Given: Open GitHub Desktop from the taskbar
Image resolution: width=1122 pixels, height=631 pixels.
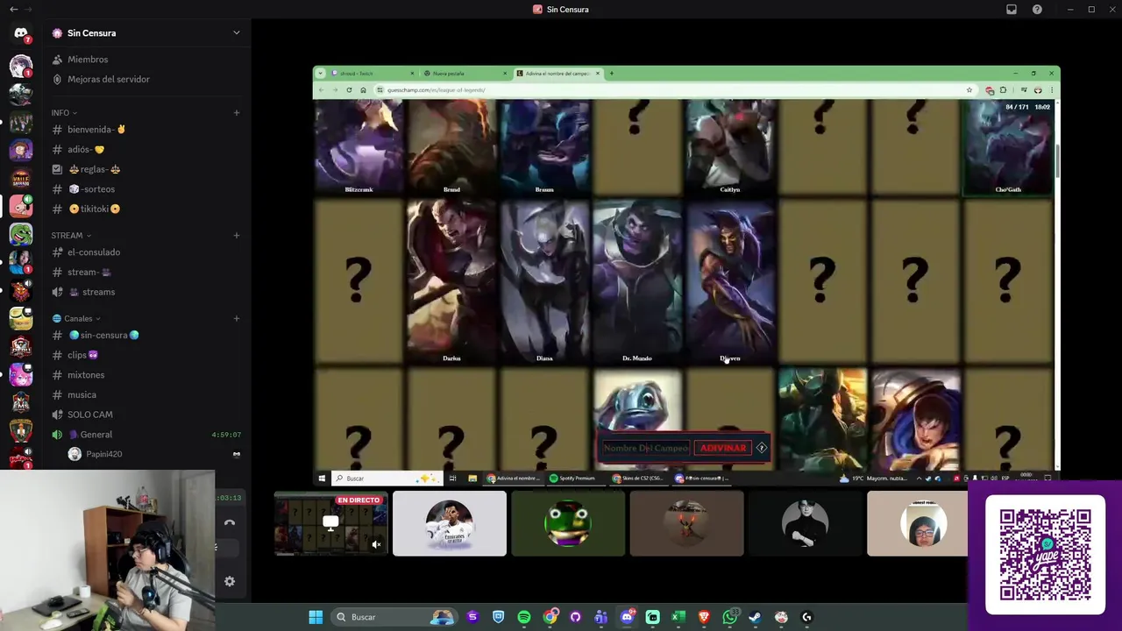Looking at the screenshot, I should (575, 617).
